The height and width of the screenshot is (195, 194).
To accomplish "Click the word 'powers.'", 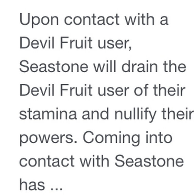I will pyautogui.click(x=49, y=139).
